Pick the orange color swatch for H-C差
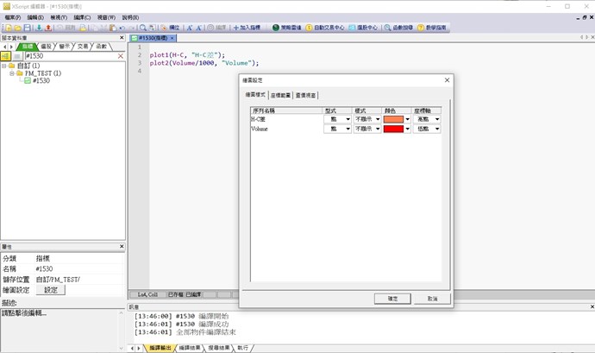 click(393, 119)
